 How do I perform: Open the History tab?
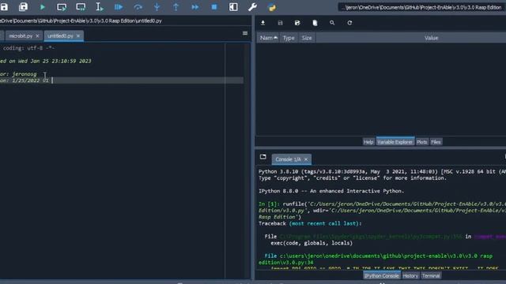tap(410, 275)
